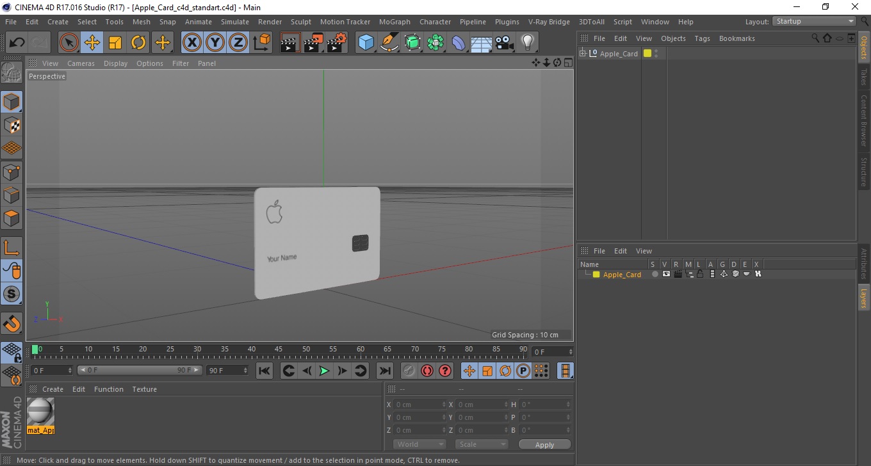871x466 pixels.
Task: Activate the Scale tool
Action: click(115, 43)
